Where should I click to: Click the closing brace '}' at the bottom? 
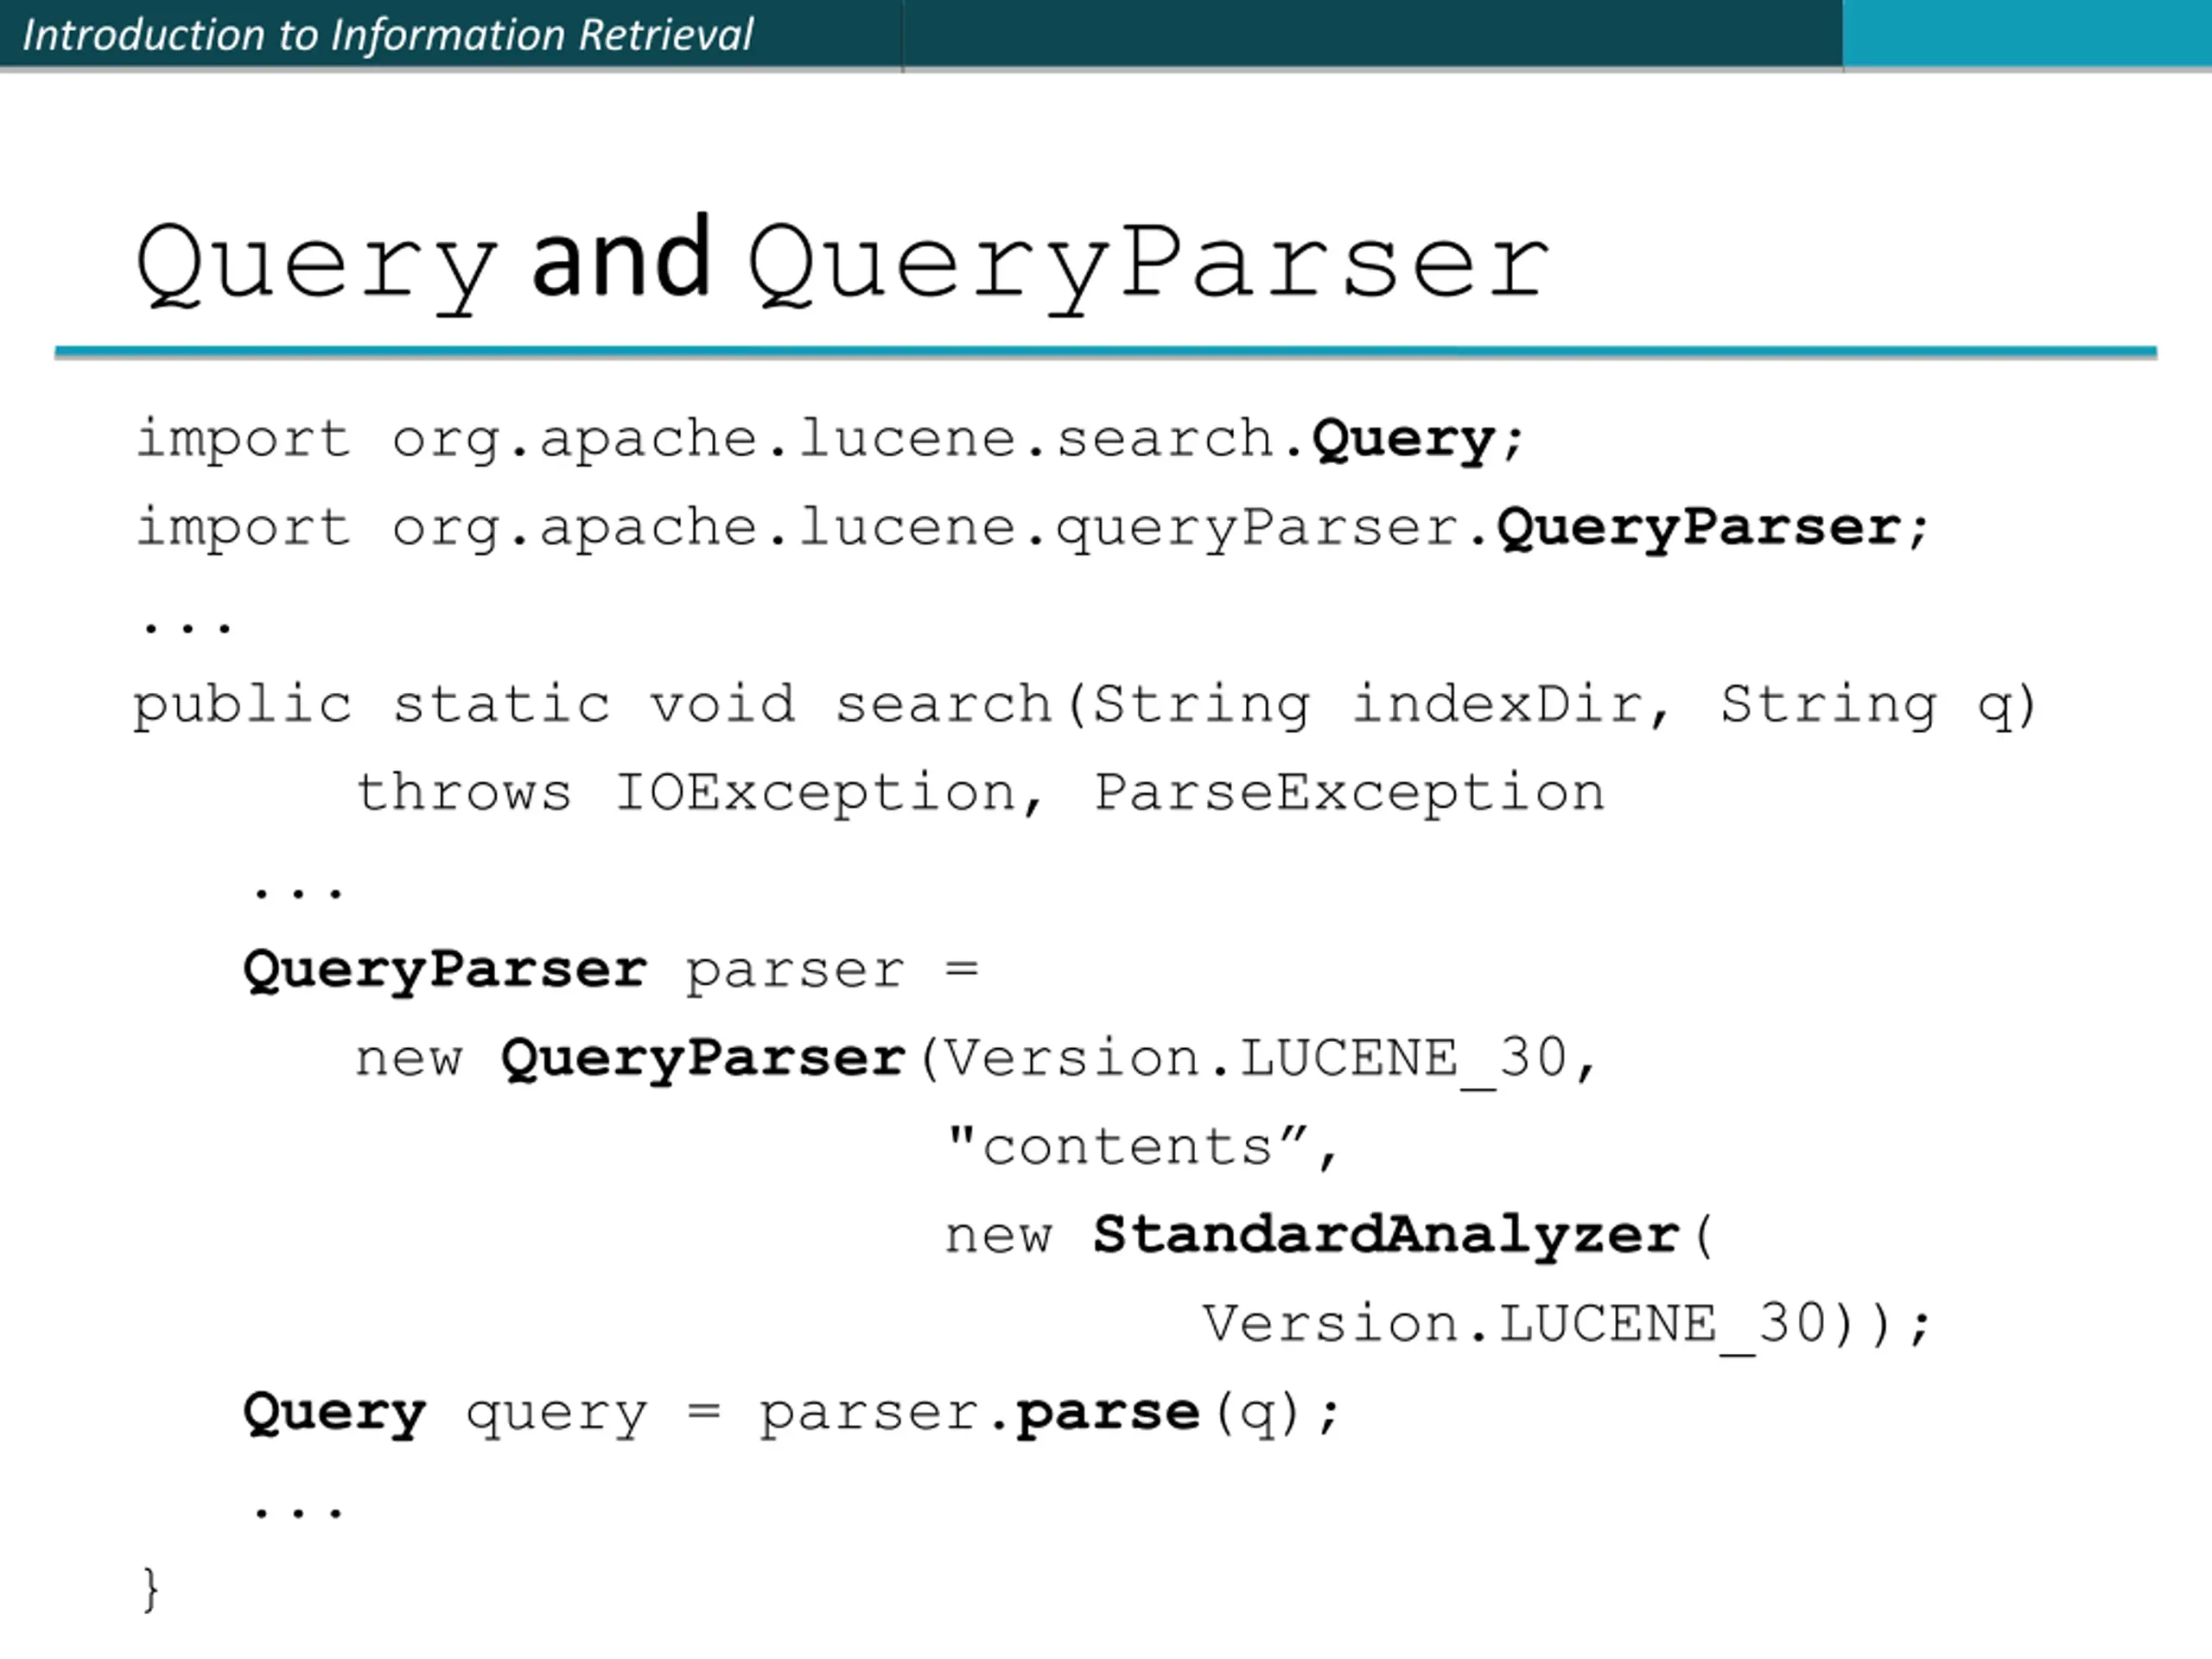tap(151, 1589)
